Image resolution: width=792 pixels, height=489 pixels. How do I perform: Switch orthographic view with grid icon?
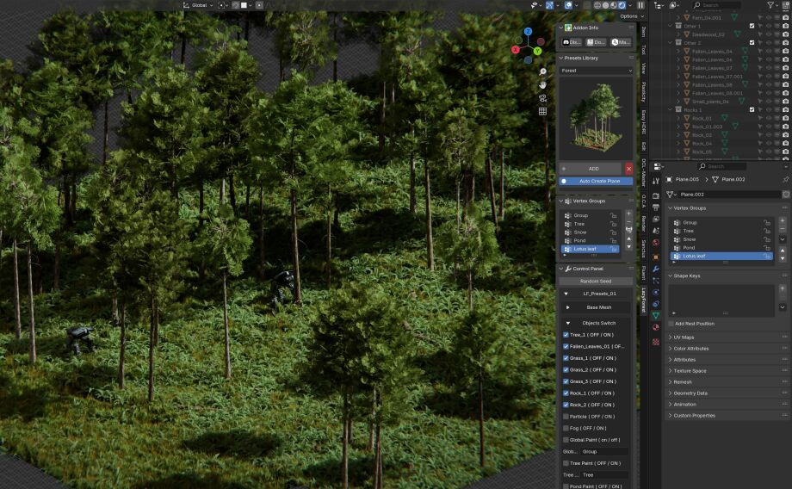click(543, 111)
